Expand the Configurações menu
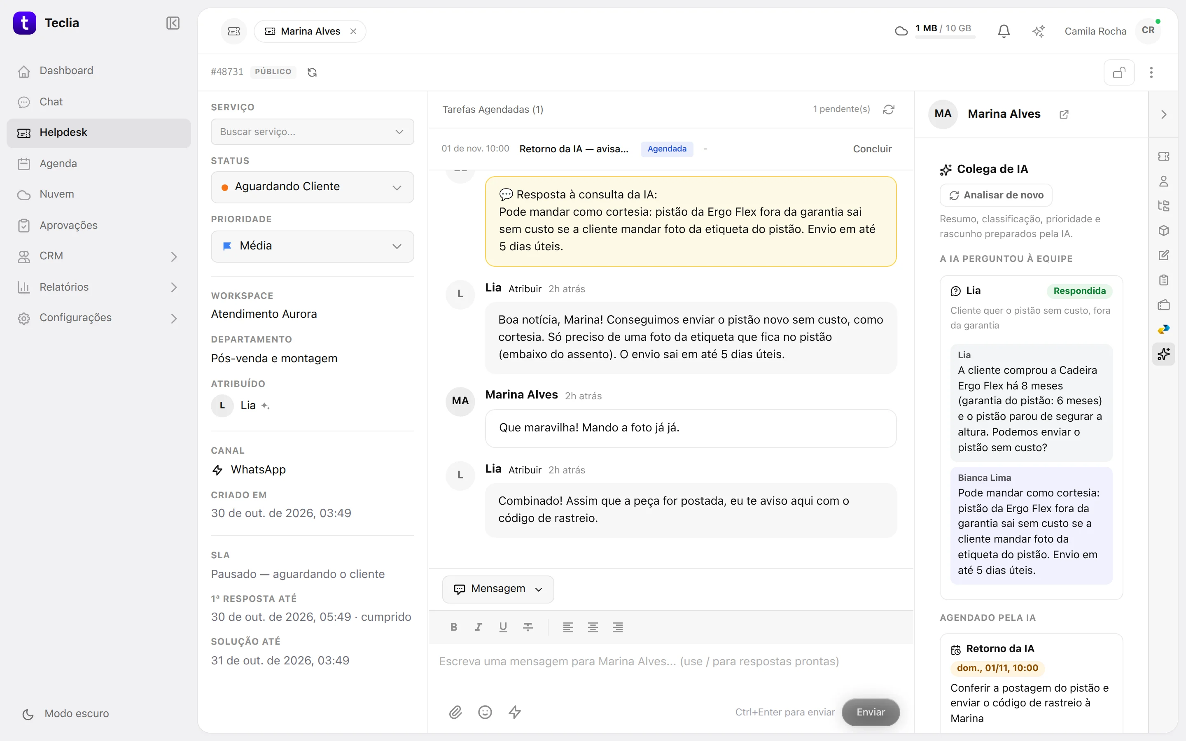 point(98,318)
